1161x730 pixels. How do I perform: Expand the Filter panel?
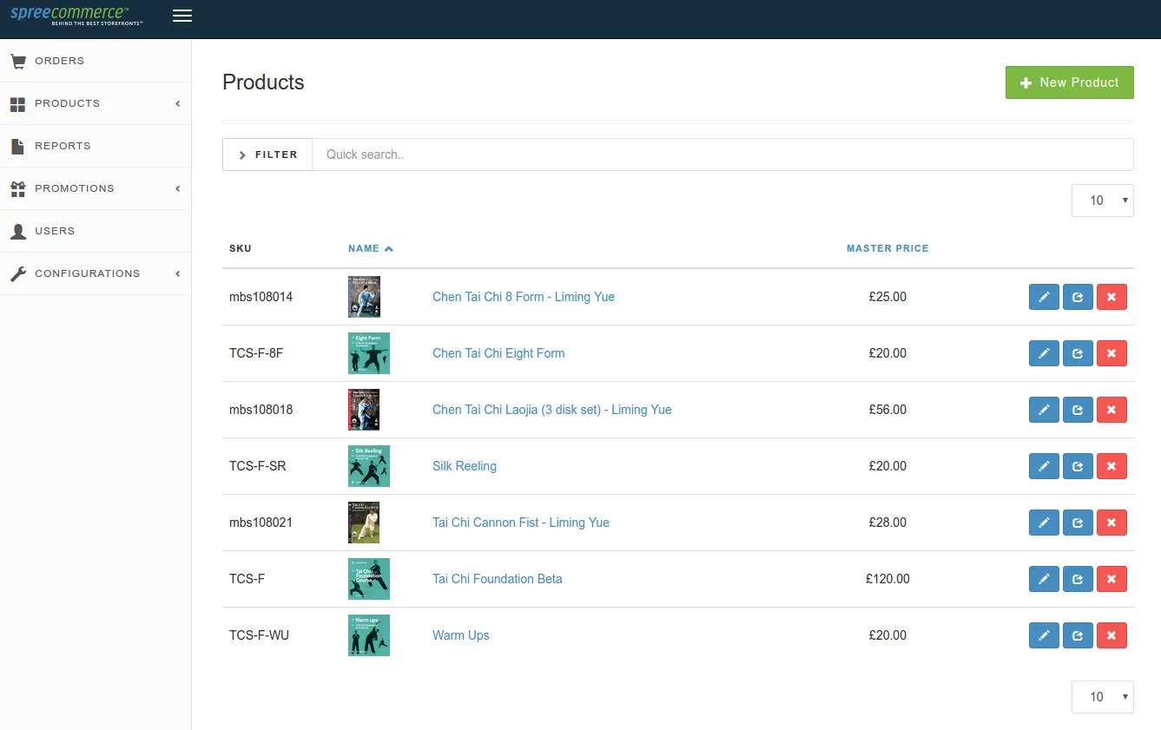[267, 155]
